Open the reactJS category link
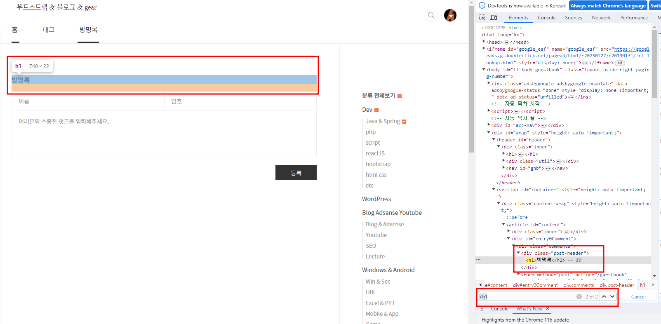 [x=375, y=153]
